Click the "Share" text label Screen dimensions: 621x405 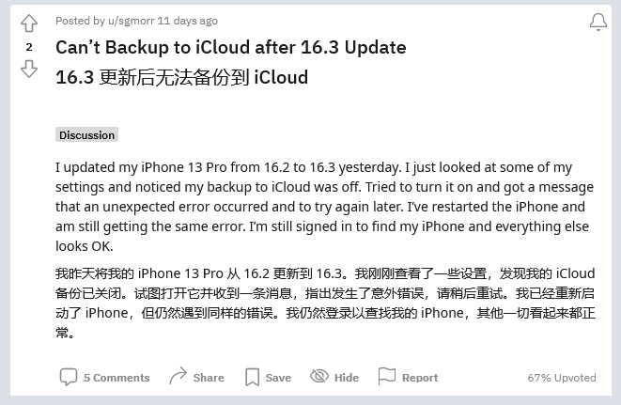coord(209,378)
